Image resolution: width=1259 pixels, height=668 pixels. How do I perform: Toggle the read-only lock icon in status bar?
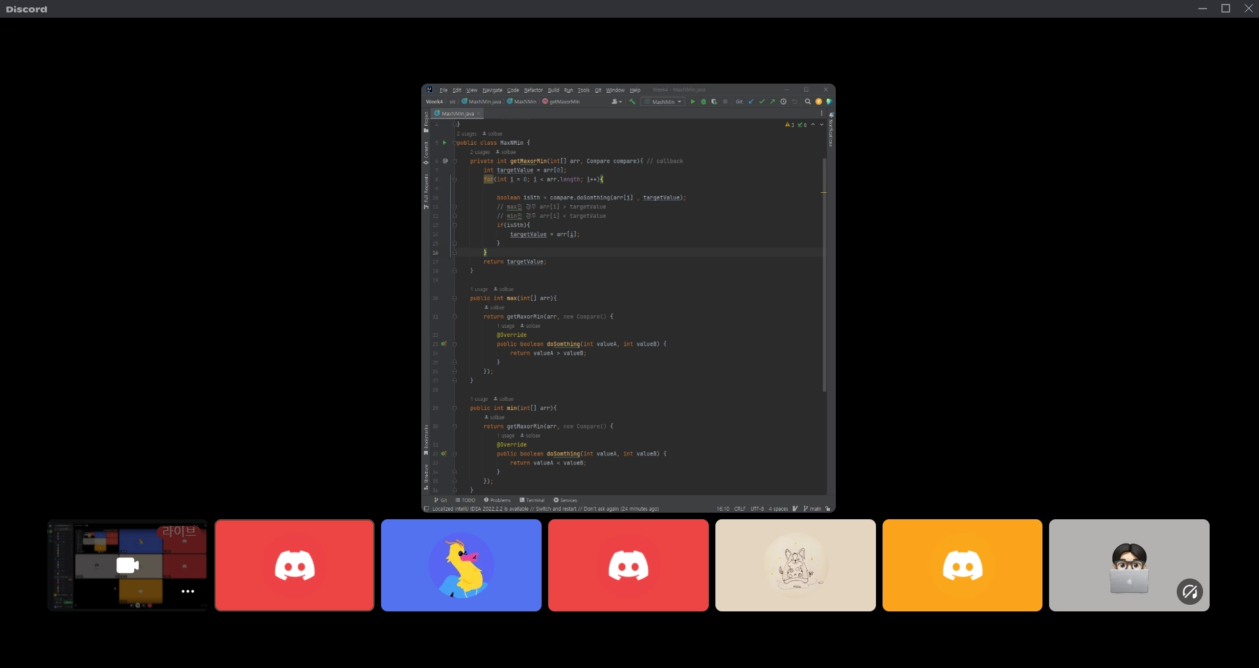click(828, 509)
